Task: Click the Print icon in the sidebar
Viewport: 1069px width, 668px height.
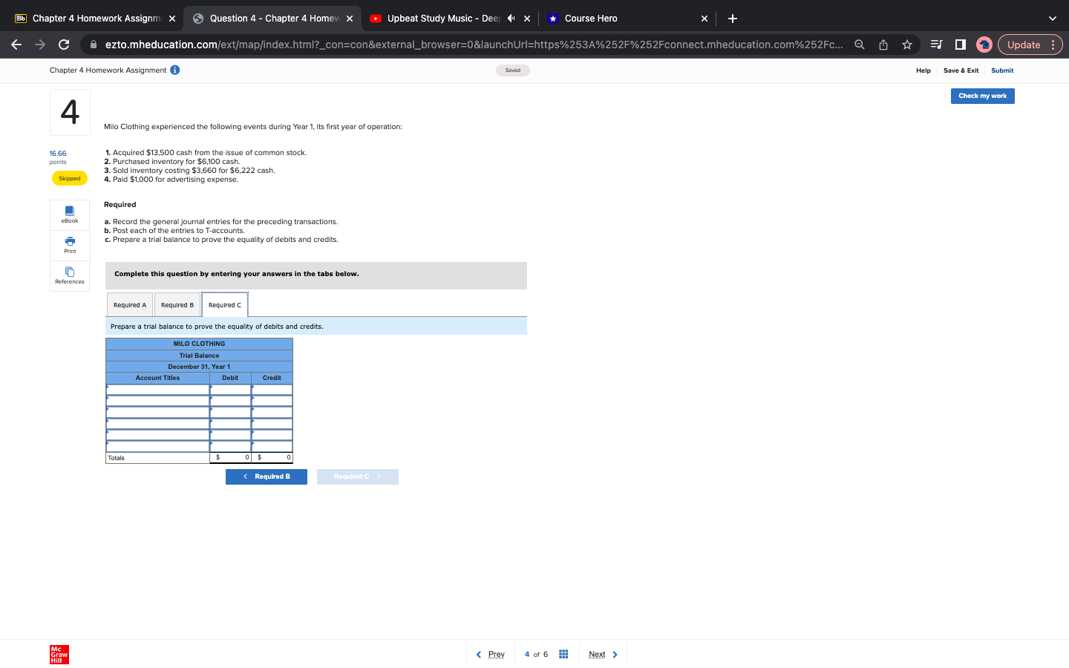Action: coord(69,245)
